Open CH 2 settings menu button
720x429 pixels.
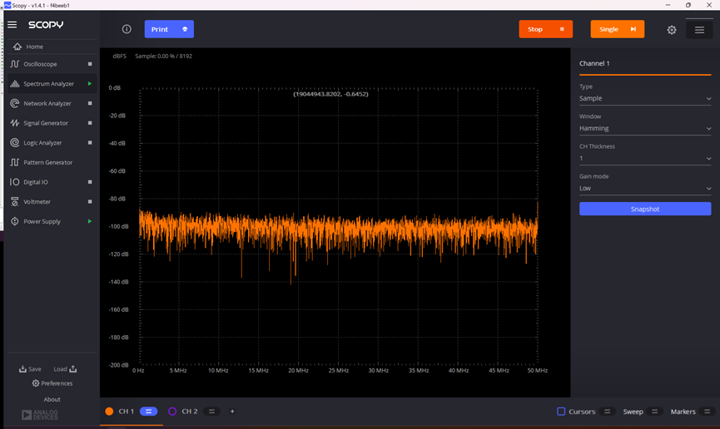211,412
